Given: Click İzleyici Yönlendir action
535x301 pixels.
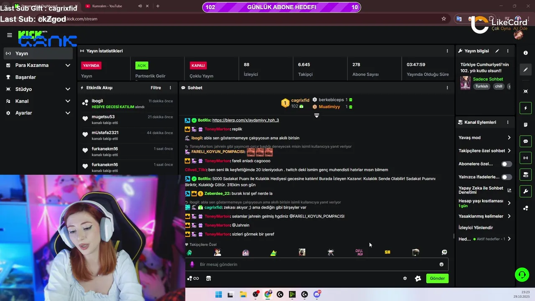Looking at the screenshot, I should tap(476, 228).
